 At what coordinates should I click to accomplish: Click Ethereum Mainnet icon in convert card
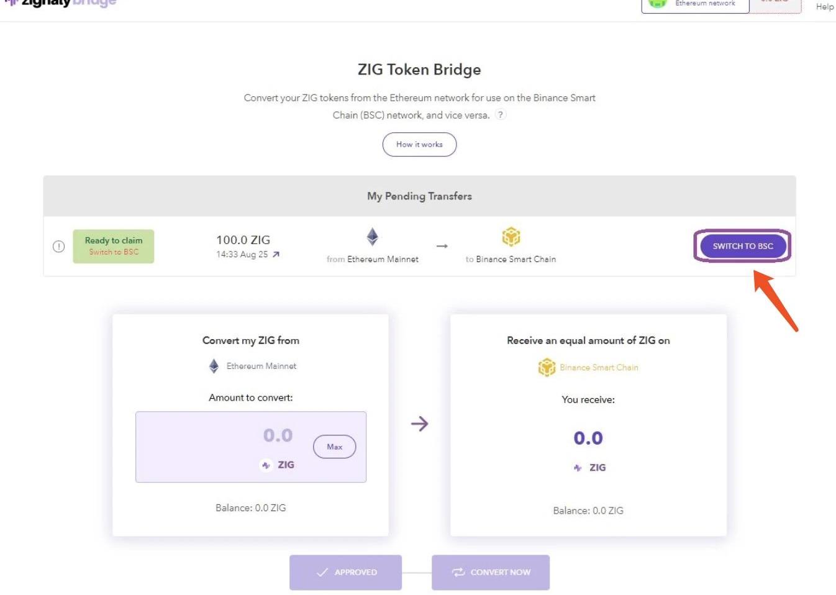[214, 366]
